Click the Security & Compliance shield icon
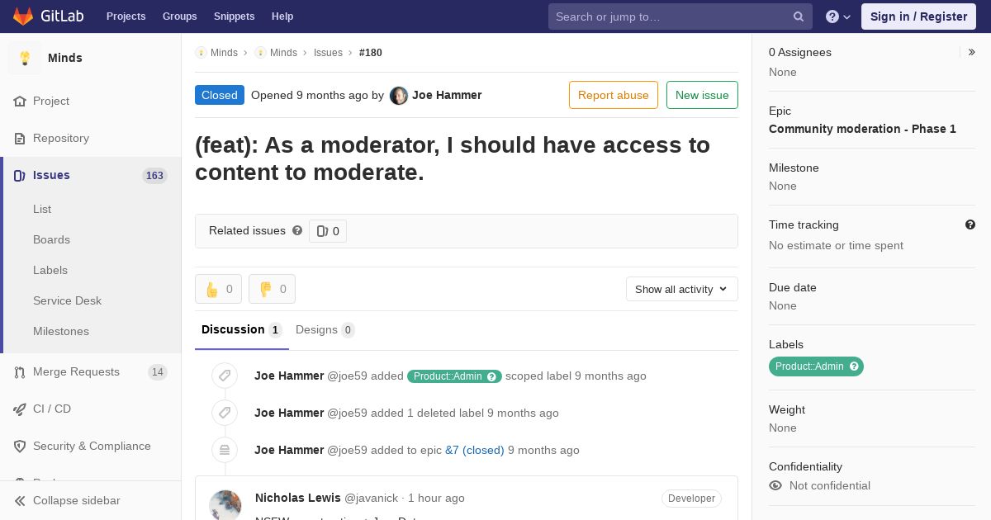Image resolution: width=991 pixels, height=520 pixels. pyautogui.click(x=21, y=446)
